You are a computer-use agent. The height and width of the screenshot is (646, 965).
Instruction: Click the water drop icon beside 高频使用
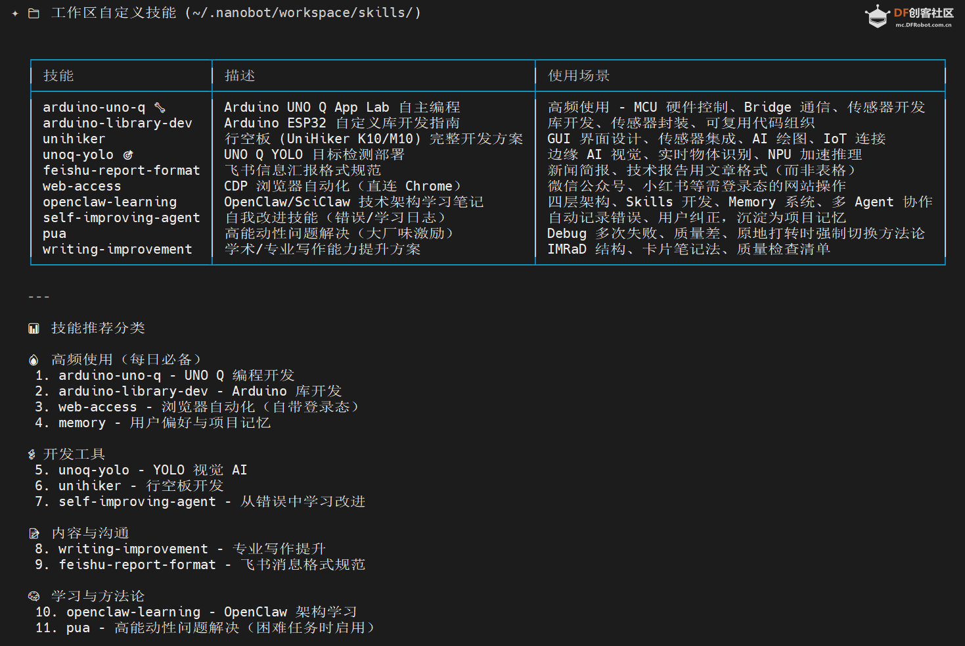tap(34, 359)
